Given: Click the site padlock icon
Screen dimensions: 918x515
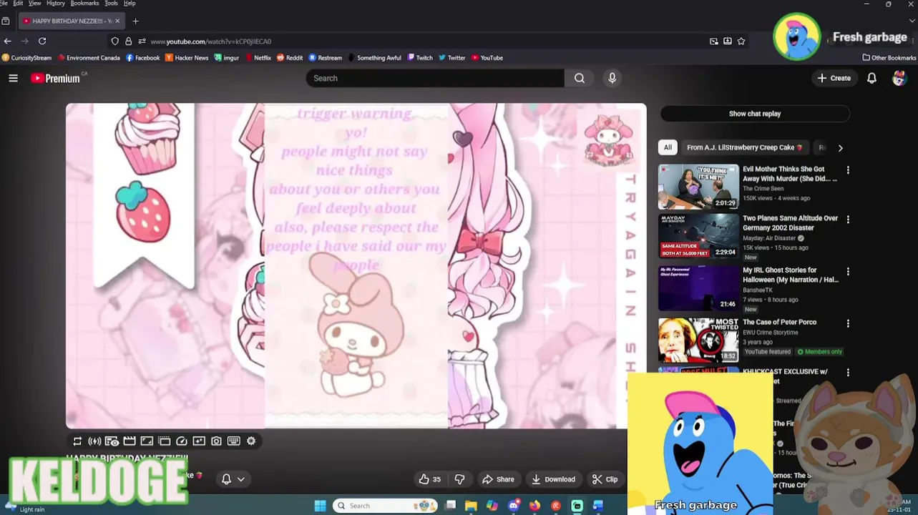Looking at the screenshot, I should pos(128,41).
